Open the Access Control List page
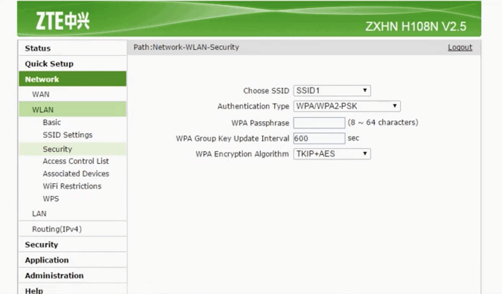The image size is (502, 294). (x=76, y=161)
